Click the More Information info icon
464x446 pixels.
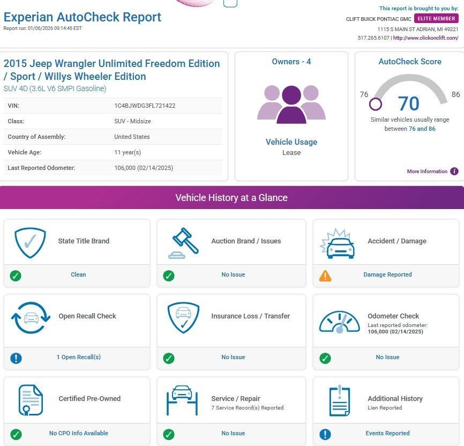click(454, 172)
